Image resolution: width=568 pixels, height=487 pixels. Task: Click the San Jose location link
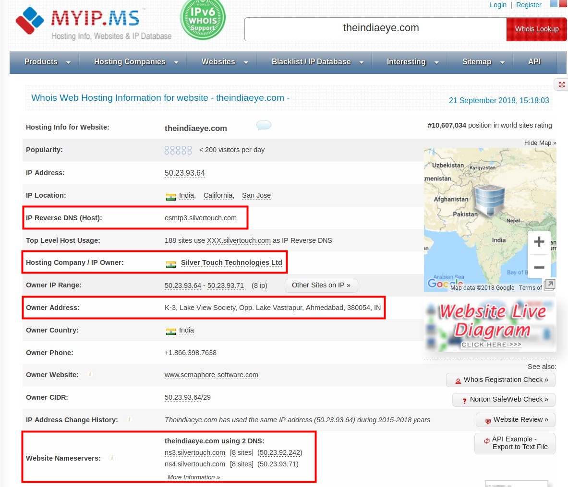256,196
